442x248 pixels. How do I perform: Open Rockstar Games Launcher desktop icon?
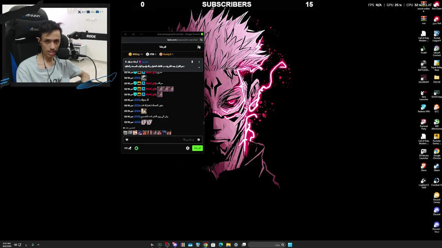click(x=436, y=139)
